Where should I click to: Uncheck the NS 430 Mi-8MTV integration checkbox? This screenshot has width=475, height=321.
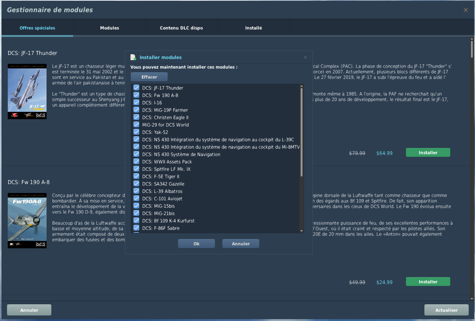coord(136,147)
